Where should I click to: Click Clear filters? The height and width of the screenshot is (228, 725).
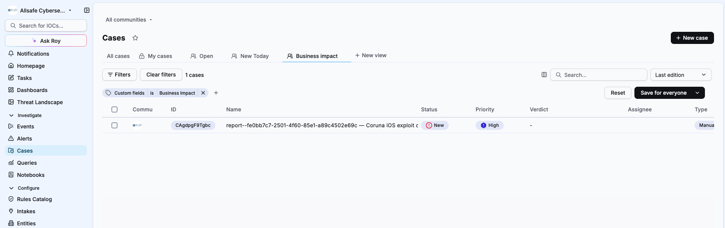pyautogui.click(x=161, y=75)
